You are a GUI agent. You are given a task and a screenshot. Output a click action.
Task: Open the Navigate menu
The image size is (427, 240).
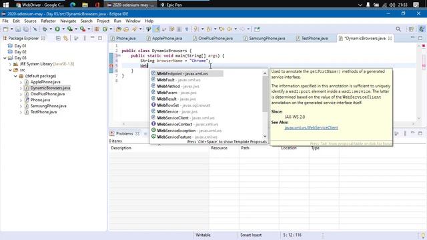[x=68, y=21]
